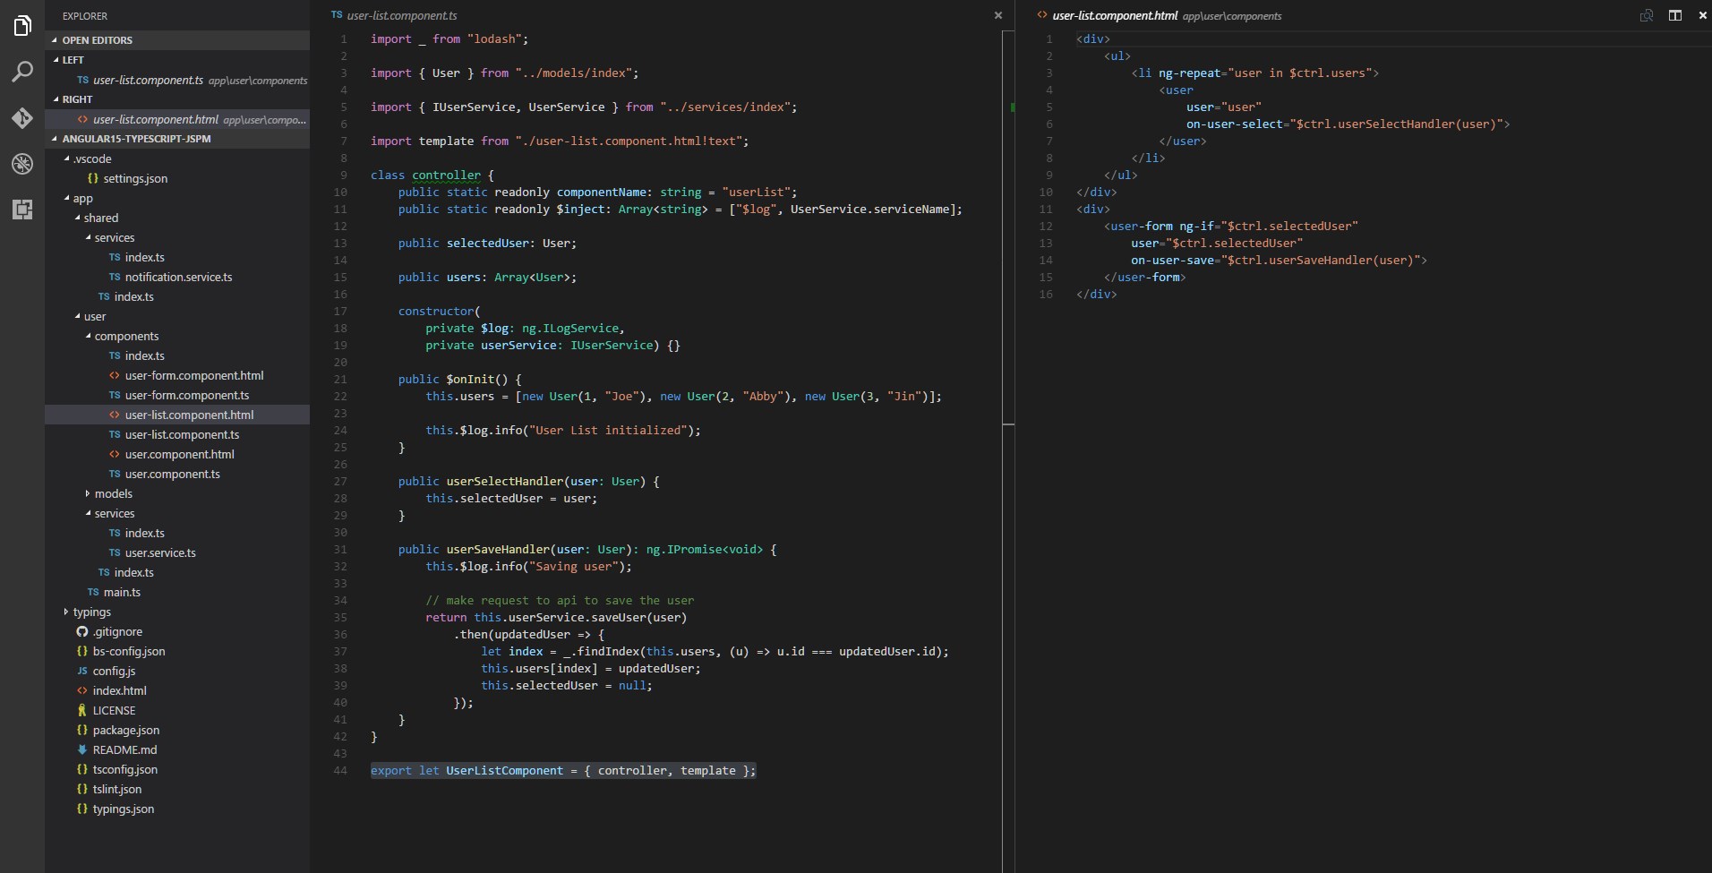This screenshot has width=1712, height=873.
Task: Click the braces icon beside typings.json
Action: point(82,809)
